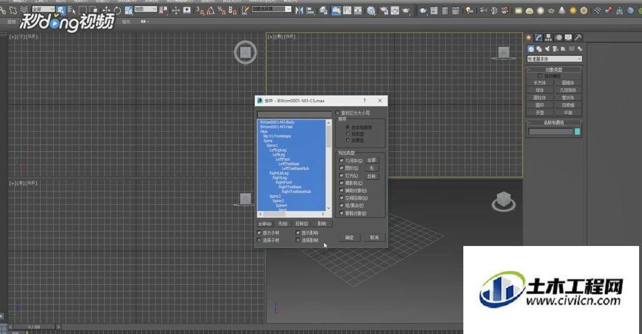Toggle the 显示子树 checkbox
The height and width of the screenshot is (334, 642).
[x=259, y=233]
